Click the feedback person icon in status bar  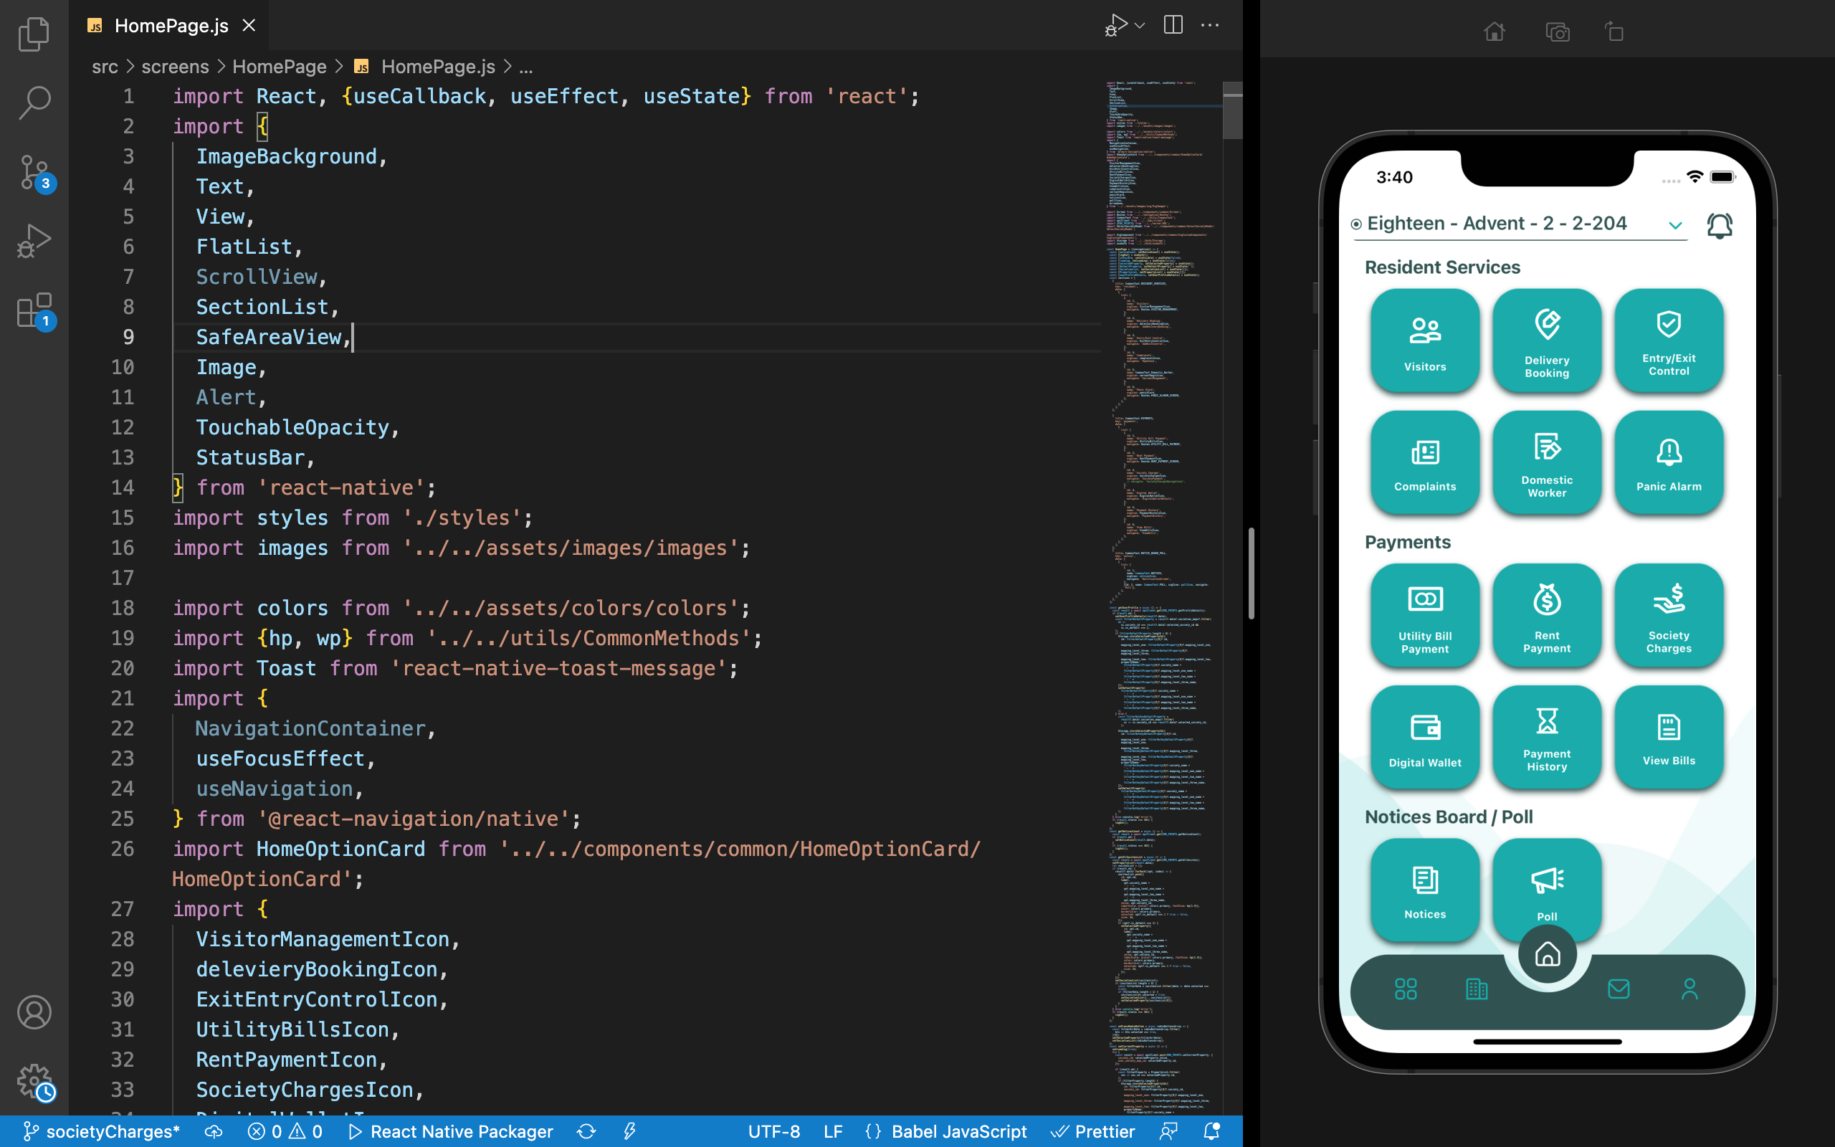[1168, 1131]
